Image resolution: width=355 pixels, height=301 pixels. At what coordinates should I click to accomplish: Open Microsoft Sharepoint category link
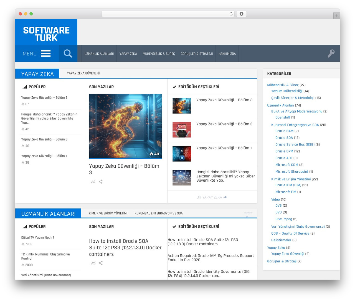tap(292, 172)
